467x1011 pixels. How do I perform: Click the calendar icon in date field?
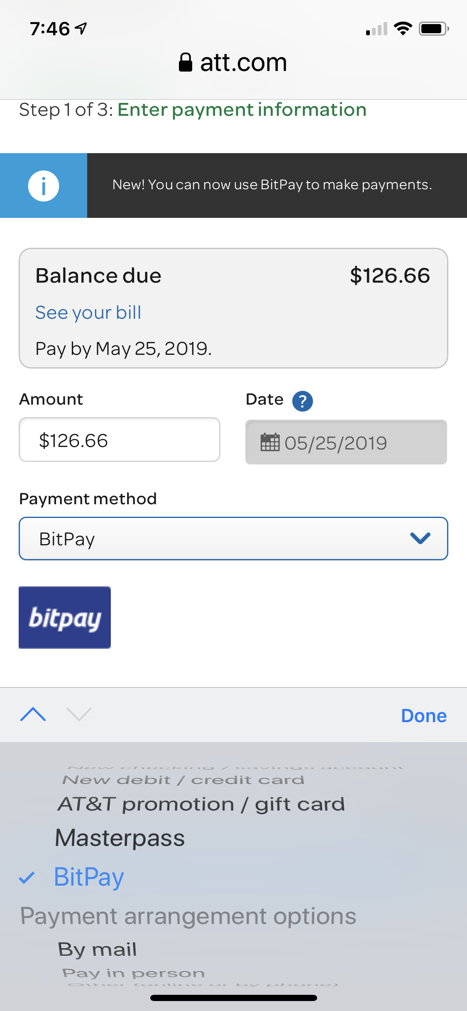(270, 442)
